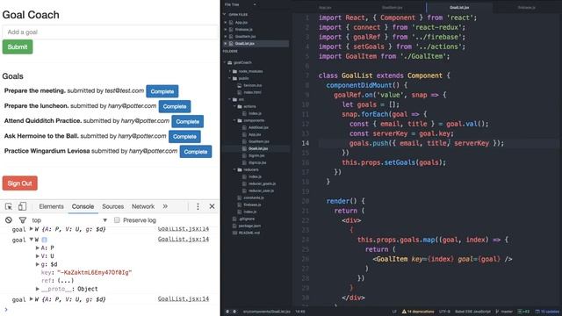Click the ref: (...) getter value
562x316 pixels.
(66, 281)
